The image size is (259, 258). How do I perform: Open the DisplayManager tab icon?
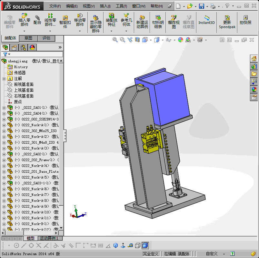point(32,47)
